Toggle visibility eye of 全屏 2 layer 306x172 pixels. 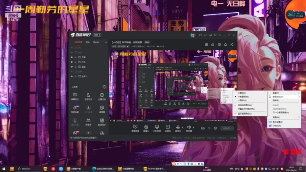[72, 71]
